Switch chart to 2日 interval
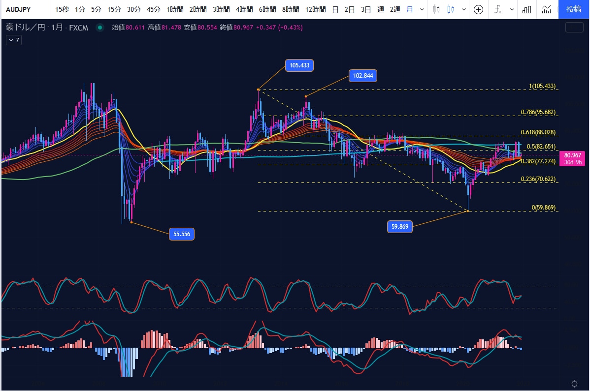 (x=350, y=9)
